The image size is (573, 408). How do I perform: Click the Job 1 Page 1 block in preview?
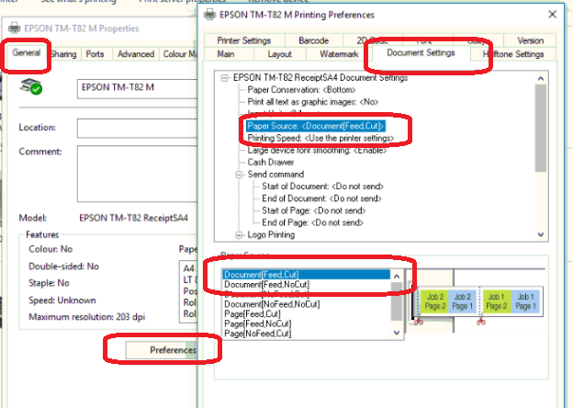pyautogui.click(x=526, y=302)
